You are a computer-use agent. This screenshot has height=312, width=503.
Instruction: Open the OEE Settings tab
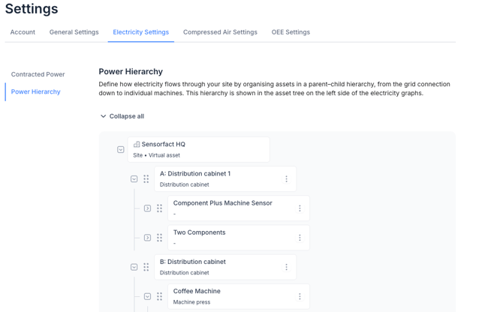point(291,32)
